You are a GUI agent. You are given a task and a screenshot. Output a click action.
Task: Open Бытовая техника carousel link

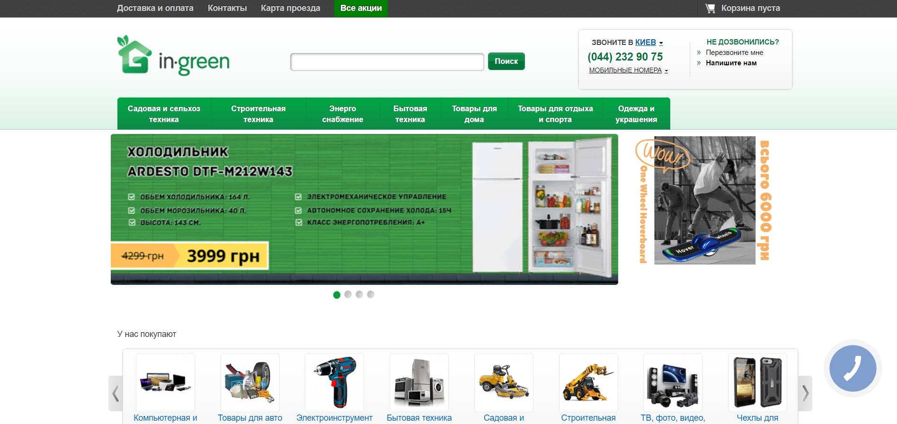(419, 418)
